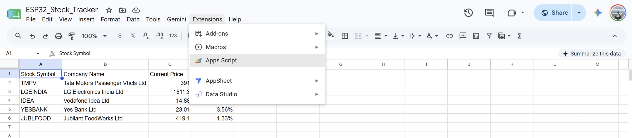Open the comments panel icon

tap(489, 13)
